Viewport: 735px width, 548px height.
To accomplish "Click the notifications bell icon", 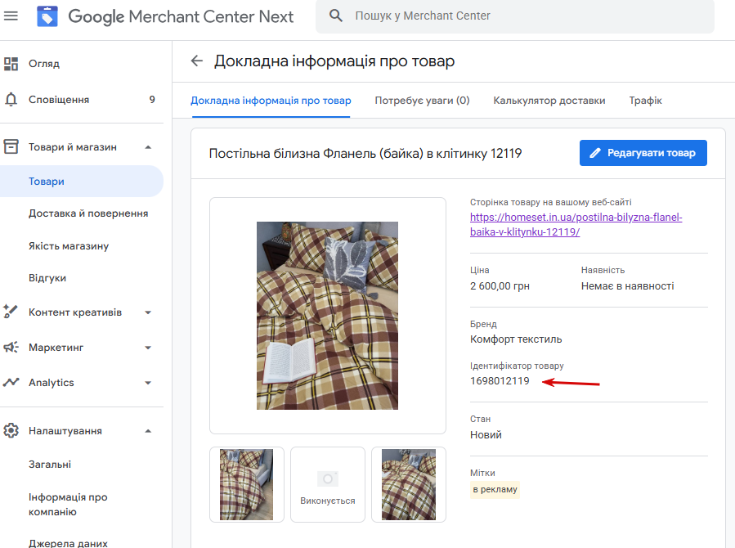I will click(x=11, y=100).
